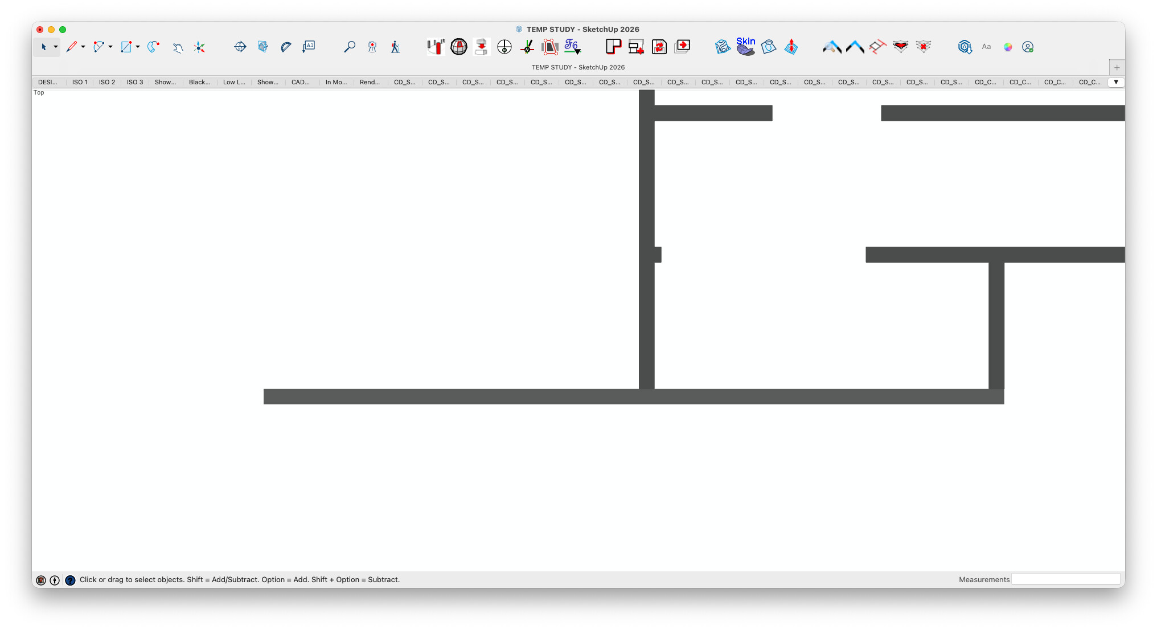Click the Zoom magnifier tool
The image size is (1157, 630).
pyautogui.click(x=350, y=47)
